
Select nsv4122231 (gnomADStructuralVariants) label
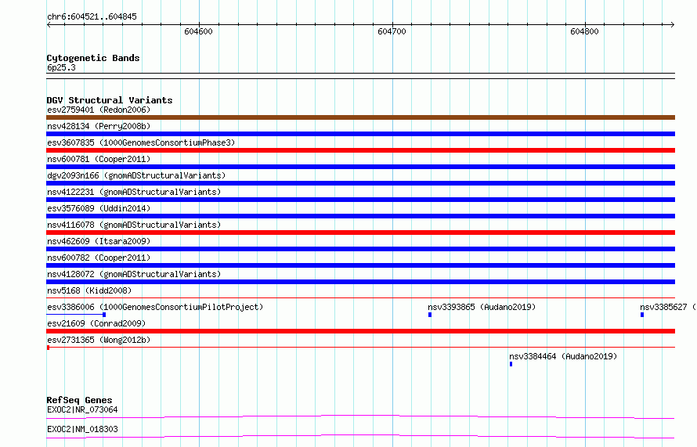(x=134, y=192)
